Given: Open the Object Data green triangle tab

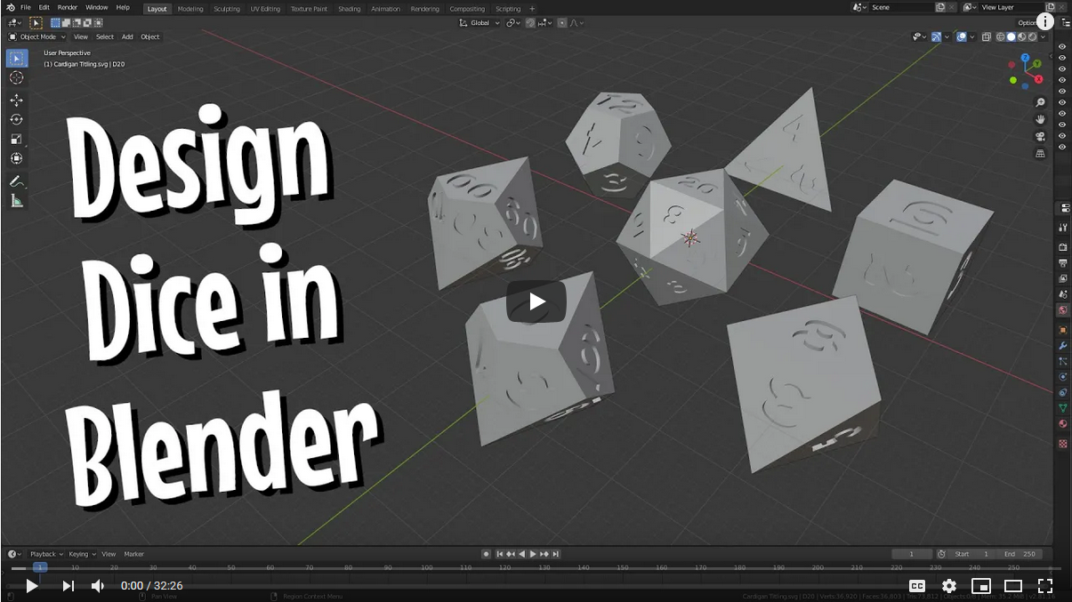Looking at the screenshot, I should pos(1062,408).
